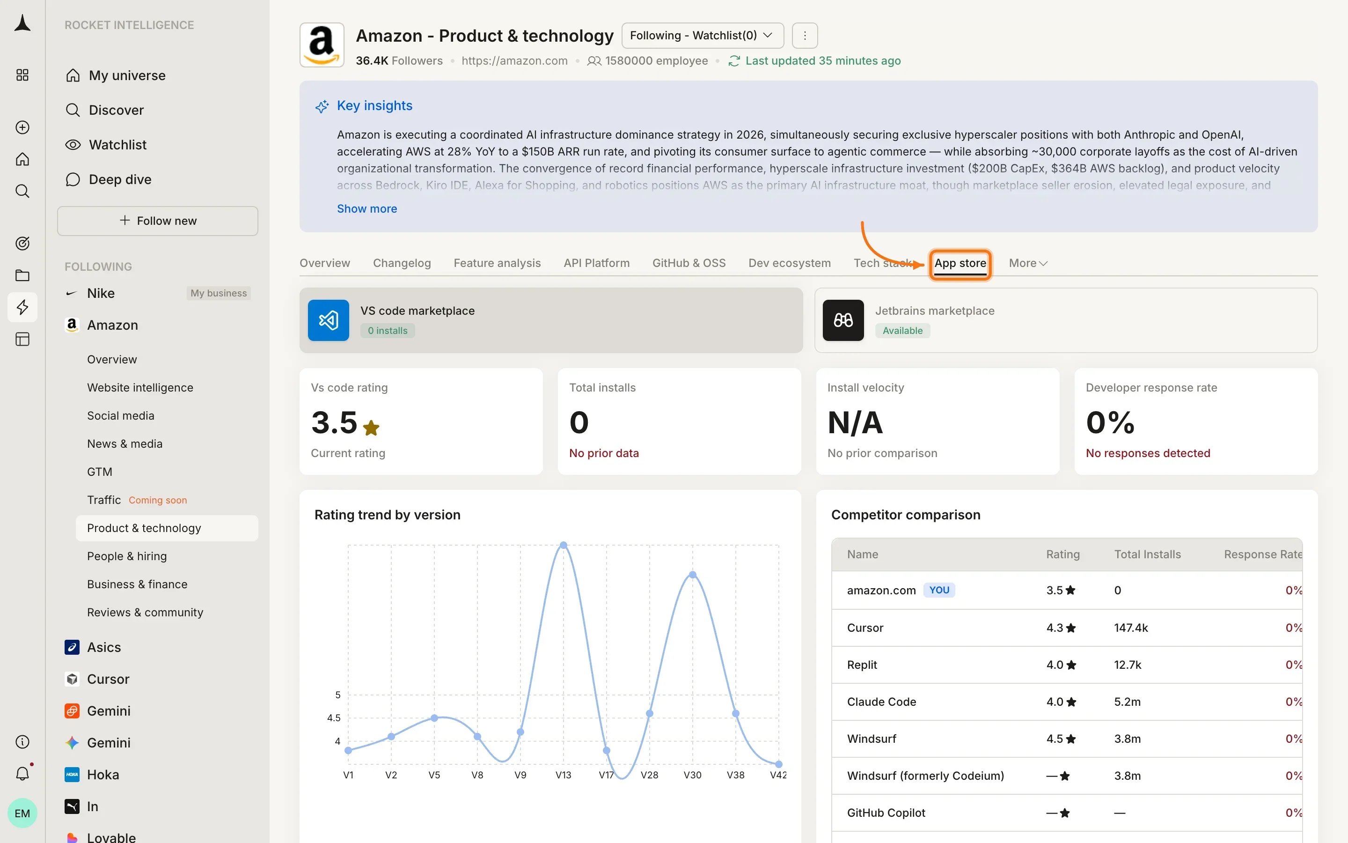Select the VS code marketplace card
Viewport: 1348px width, 843px height.
pos(551,320)
